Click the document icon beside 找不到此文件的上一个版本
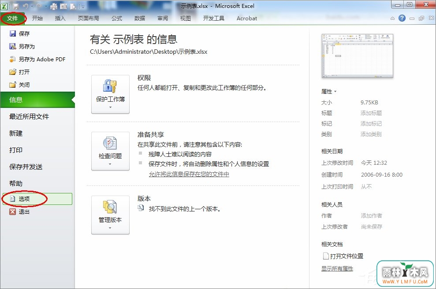436x289 pixels. click(141, 208)
